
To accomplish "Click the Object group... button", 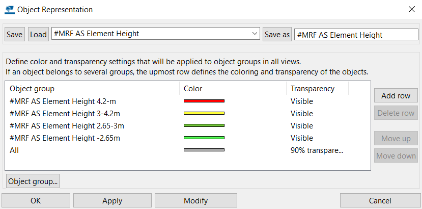I will coord(33,181).
